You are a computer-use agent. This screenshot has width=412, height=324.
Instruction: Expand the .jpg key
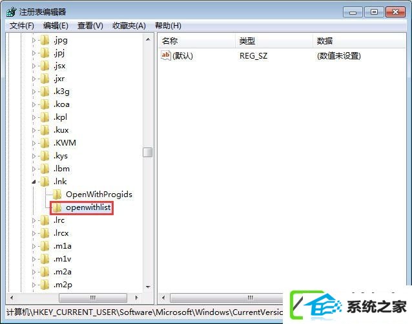(x=34, y=40)
